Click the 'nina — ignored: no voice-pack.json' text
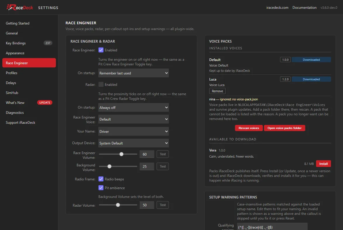This screenshot has height=230, width=343. point(234,99)
